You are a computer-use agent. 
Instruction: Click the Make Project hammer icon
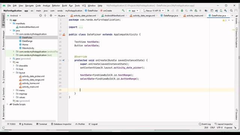click(x=123, y=10)
